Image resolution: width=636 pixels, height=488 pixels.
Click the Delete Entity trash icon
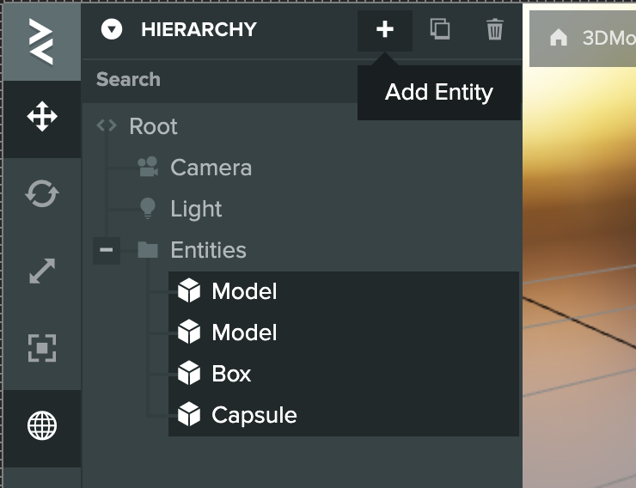point(495,30)
